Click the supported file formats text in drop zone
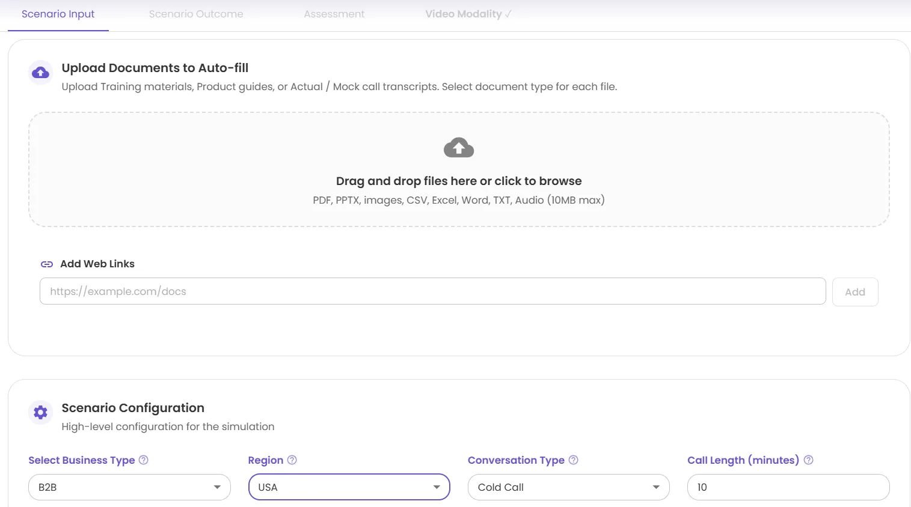This screenshot has width=911, height=507. [458, 201]
